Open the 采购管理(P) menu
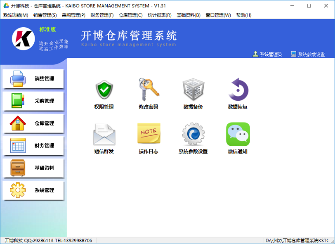The image size is (335, 244). click(74, 15)
